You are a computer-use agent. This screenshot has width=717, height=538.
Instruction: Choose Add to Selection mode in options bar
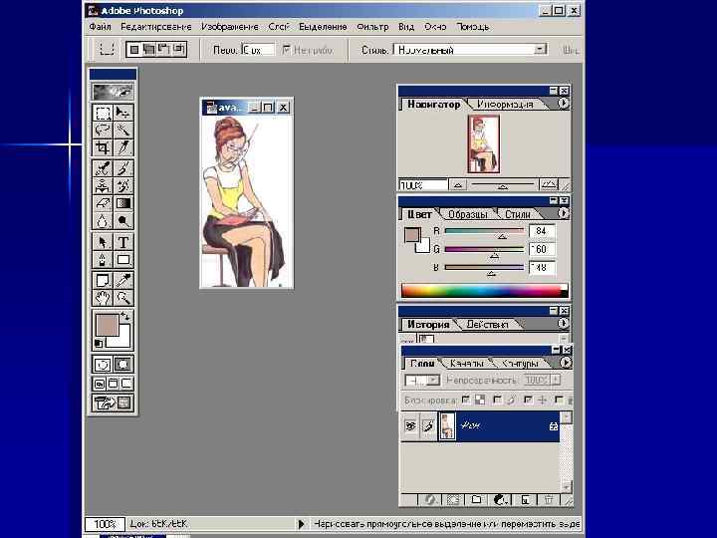pyautogui.click(x=149, y=50)
